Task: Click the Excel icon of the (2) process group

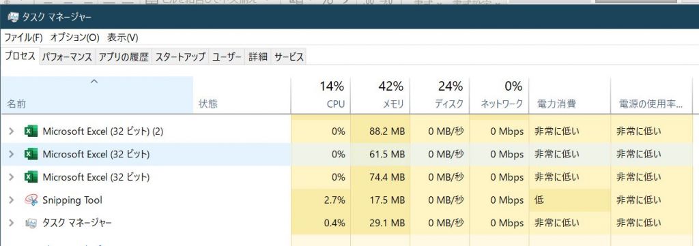Action: tap(30, 132)
